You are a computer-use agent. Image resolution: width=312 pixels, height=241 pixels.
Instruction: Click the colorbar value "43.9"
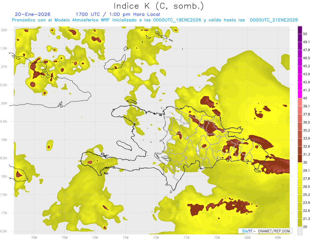(x=307, y=74)
